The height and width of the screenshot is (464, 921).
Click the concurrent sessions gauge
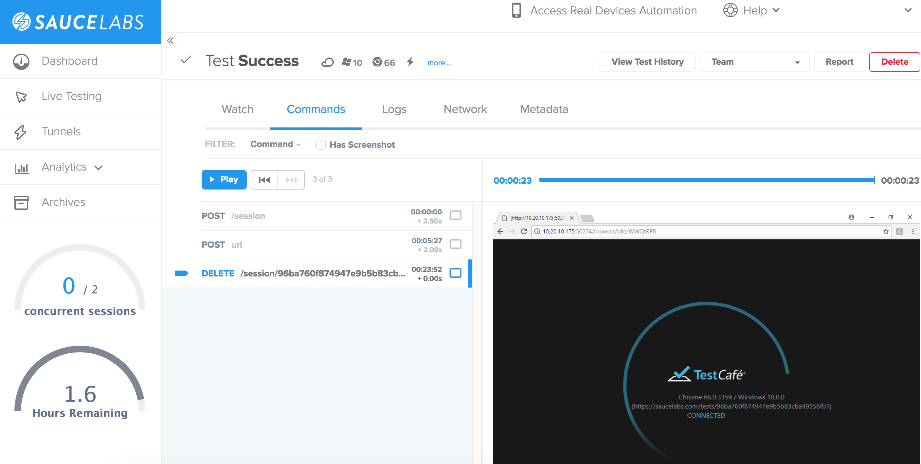coord(80,280)
